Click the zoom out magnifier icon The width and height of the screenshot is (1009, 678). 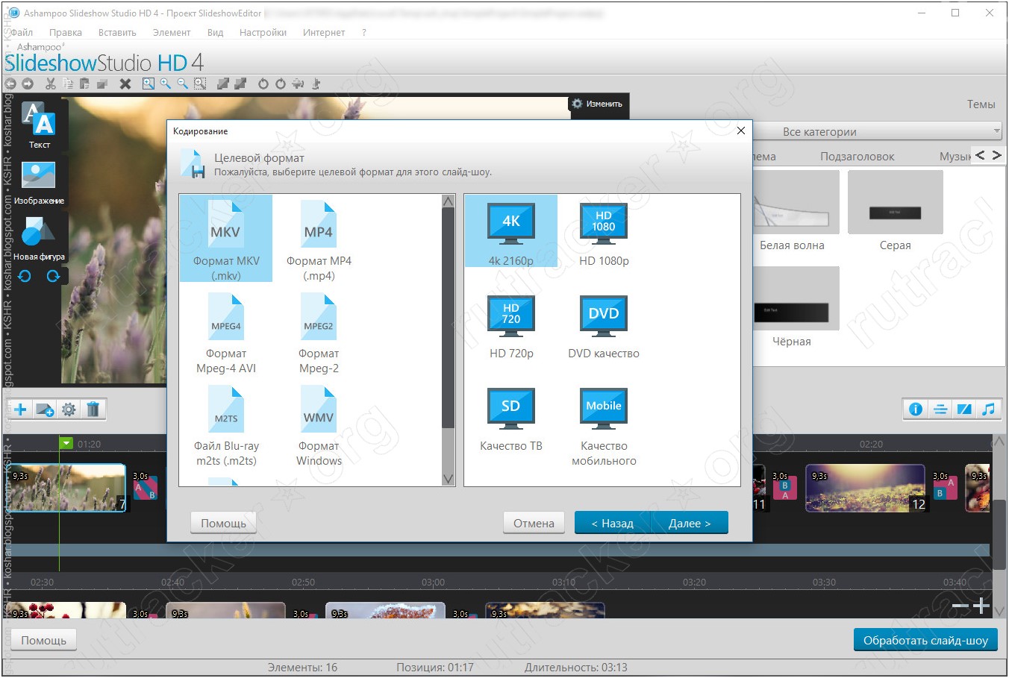[183, 84]
